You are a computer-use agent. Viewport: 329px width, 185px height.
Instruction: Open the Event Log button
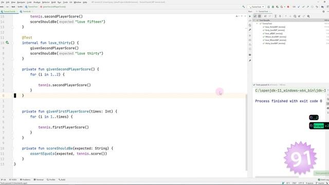point(323,180)
